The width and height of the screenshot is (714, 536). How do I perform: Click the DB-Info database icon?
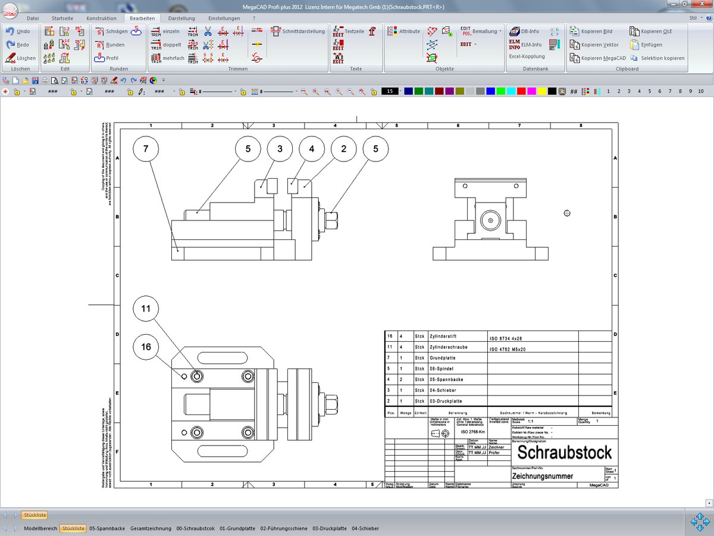coord(515,31)
